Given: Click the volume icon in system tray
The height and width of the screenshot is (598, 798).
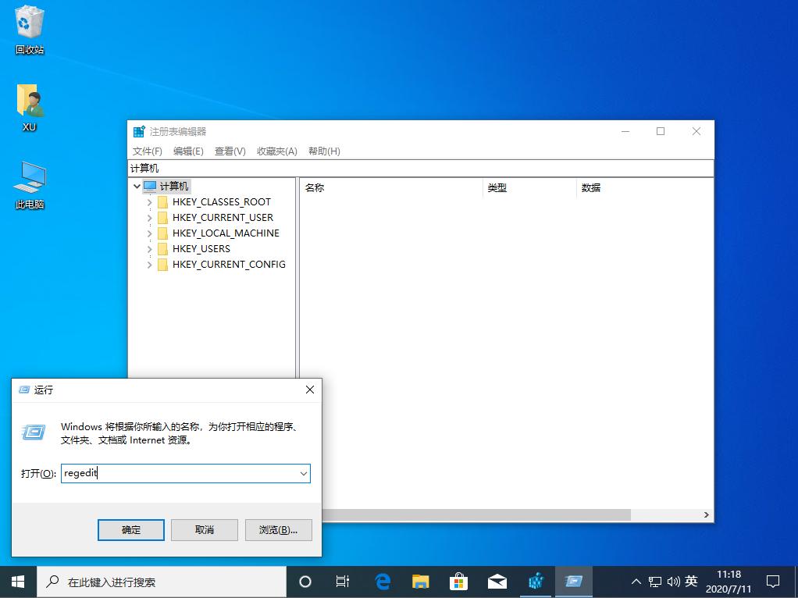Looking at the screenshot, I should click(x=672, y=582).
